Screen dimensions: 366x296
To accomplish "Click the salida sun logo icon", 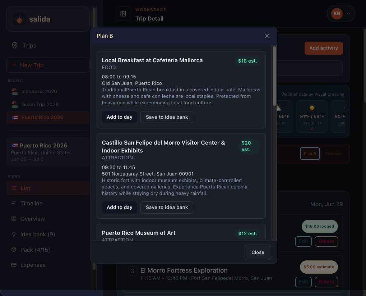I will pyautogui.click(x=19, y=19).
